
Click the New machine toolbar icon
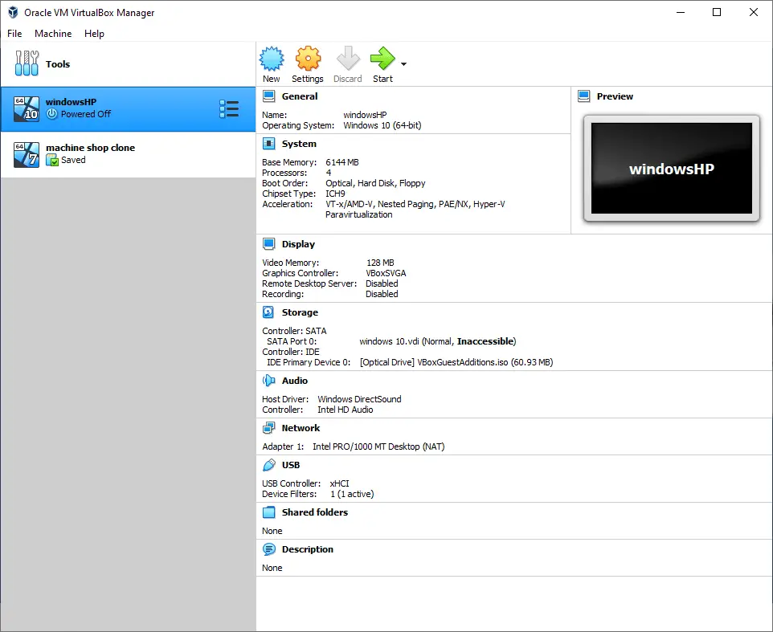(272, 59)
